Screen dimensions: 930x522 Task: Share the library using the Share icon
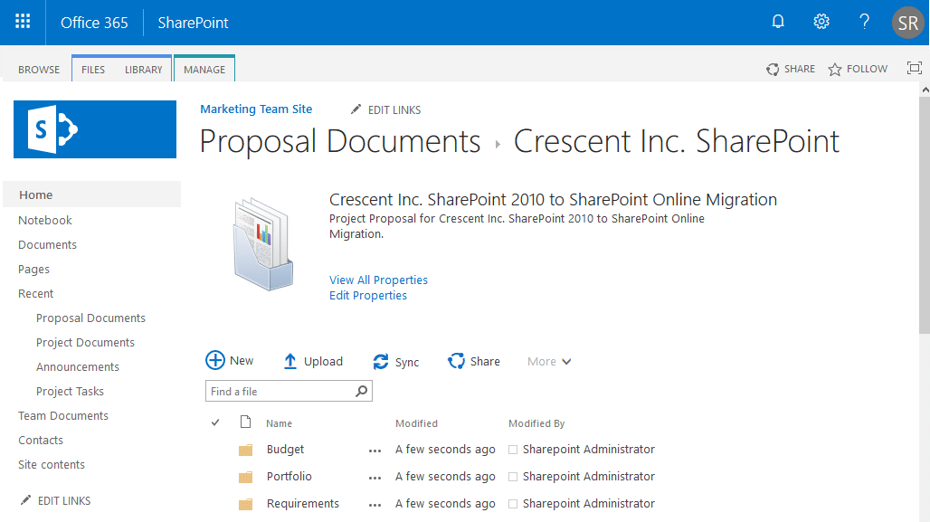456,360
